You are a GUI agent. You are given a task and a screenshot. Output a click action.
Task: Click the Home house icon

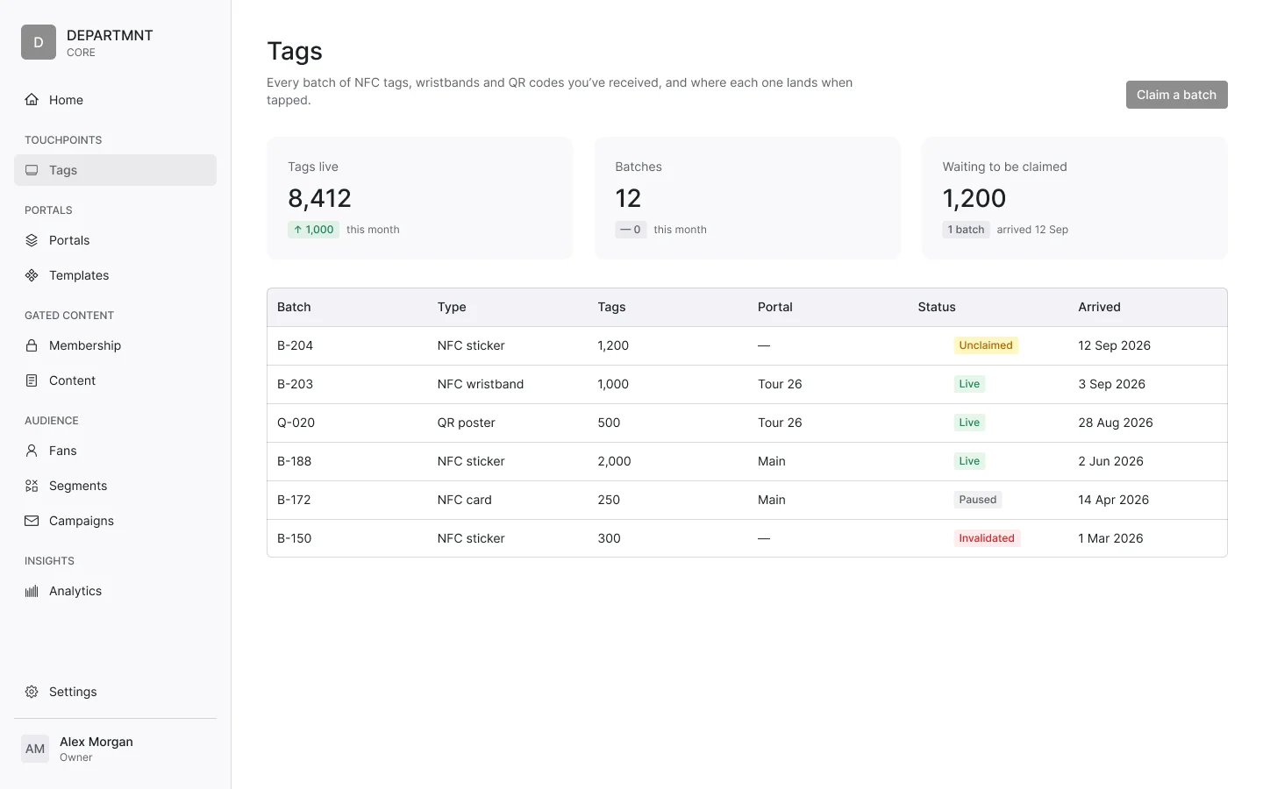[x=32, y=100]
